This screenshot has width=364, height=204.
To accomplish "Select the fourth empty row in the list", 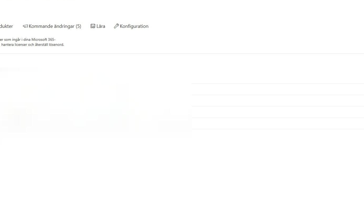I will (278, 123).
